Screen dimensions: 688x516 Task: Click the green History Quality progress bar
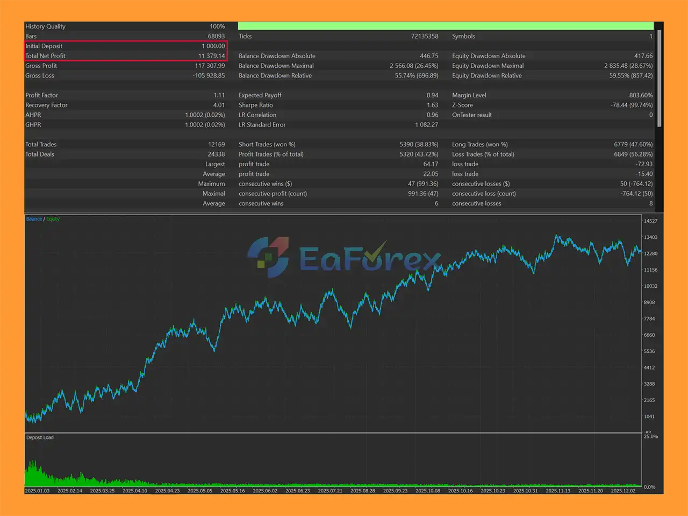[445, 26]
